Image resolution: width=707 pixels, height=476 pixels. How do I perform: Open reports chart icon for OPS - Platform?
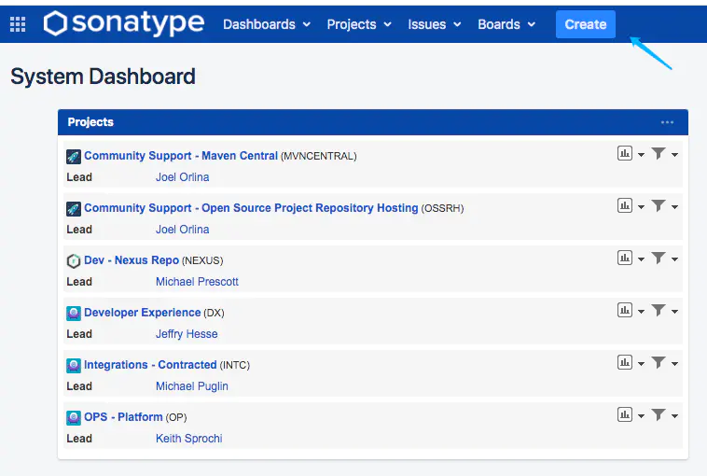625,414
